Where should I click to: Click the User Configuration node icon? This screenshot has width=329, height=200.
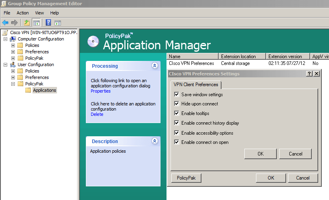pos(13,65)
